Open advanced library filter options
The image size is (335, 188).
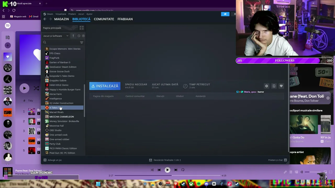pyautogui.click(x=82, y=42)
